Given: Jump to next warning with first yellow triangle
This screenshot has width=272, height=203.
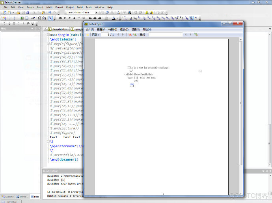Looking at the screenshot, I should pyautogui.click(x=147, y=13).
